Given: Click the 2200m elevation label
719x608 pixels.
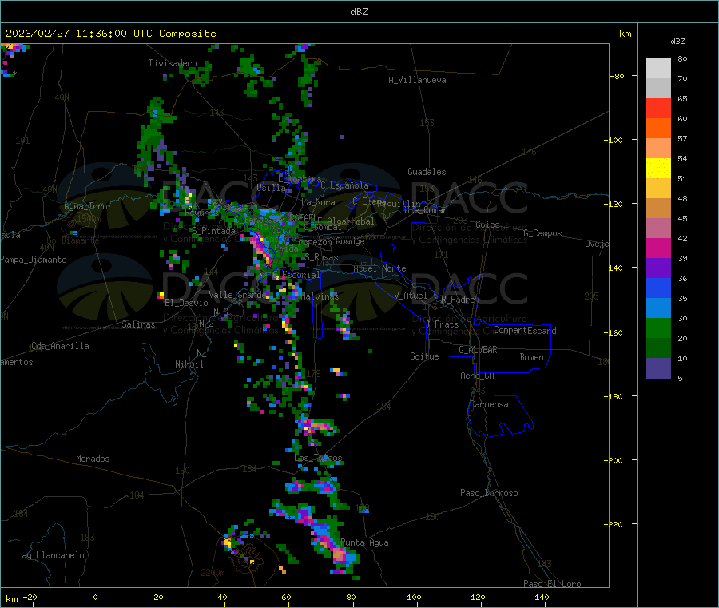Looking at the screenshot, I should coord(213,573).
